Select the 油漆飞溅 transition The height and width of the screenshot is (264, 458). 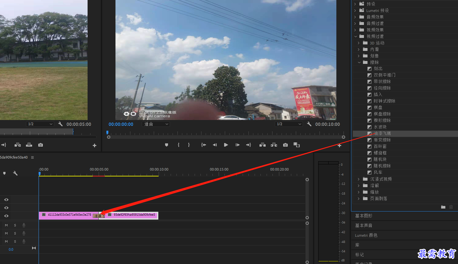click(382, 134)
